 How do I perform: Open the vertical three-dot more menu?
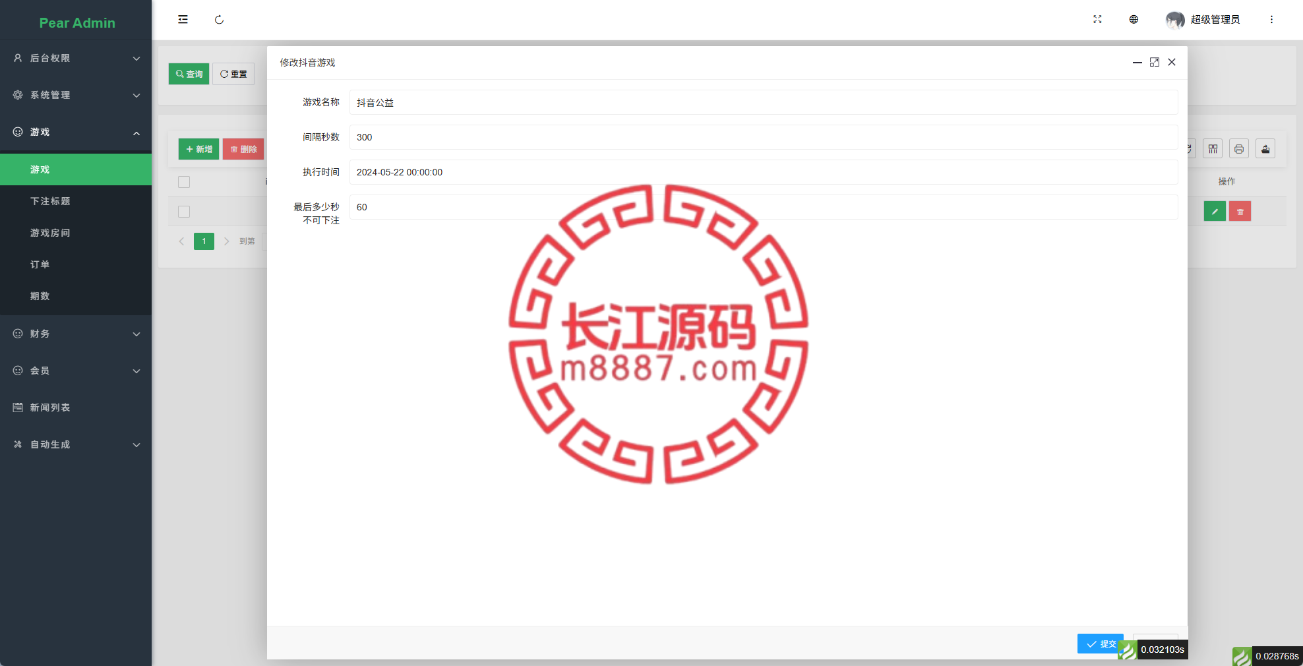point(1271,20)
